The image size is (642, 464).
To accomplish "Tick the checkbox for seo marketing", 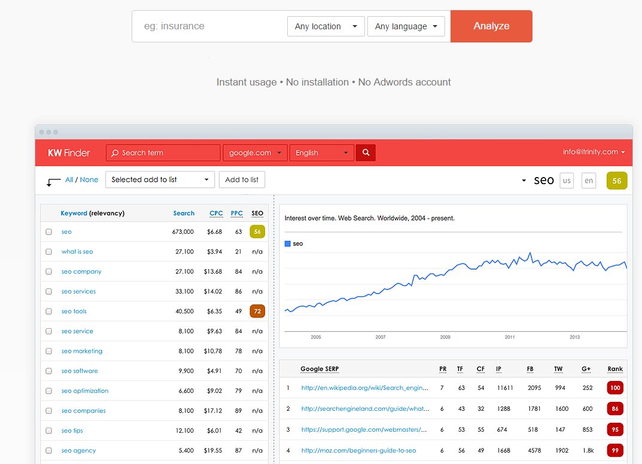I will tap(48, 351).
